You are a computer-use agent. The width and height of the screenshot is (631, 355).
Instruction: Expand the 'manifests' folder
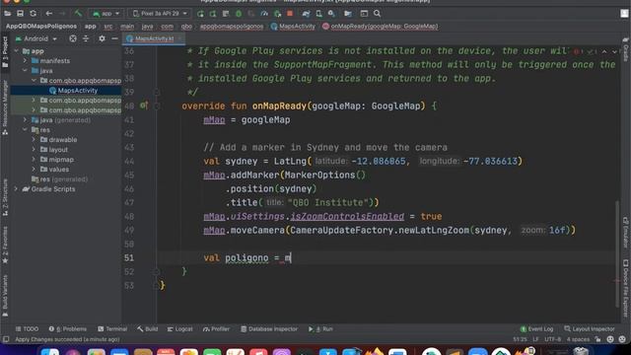pos(26,61)
